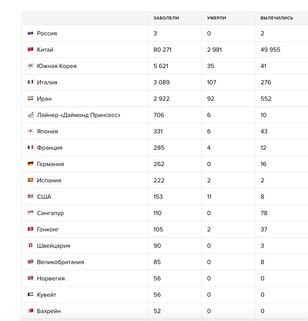Click the Bahrain flag icon
308x321 pixels.
click(30, 311)
